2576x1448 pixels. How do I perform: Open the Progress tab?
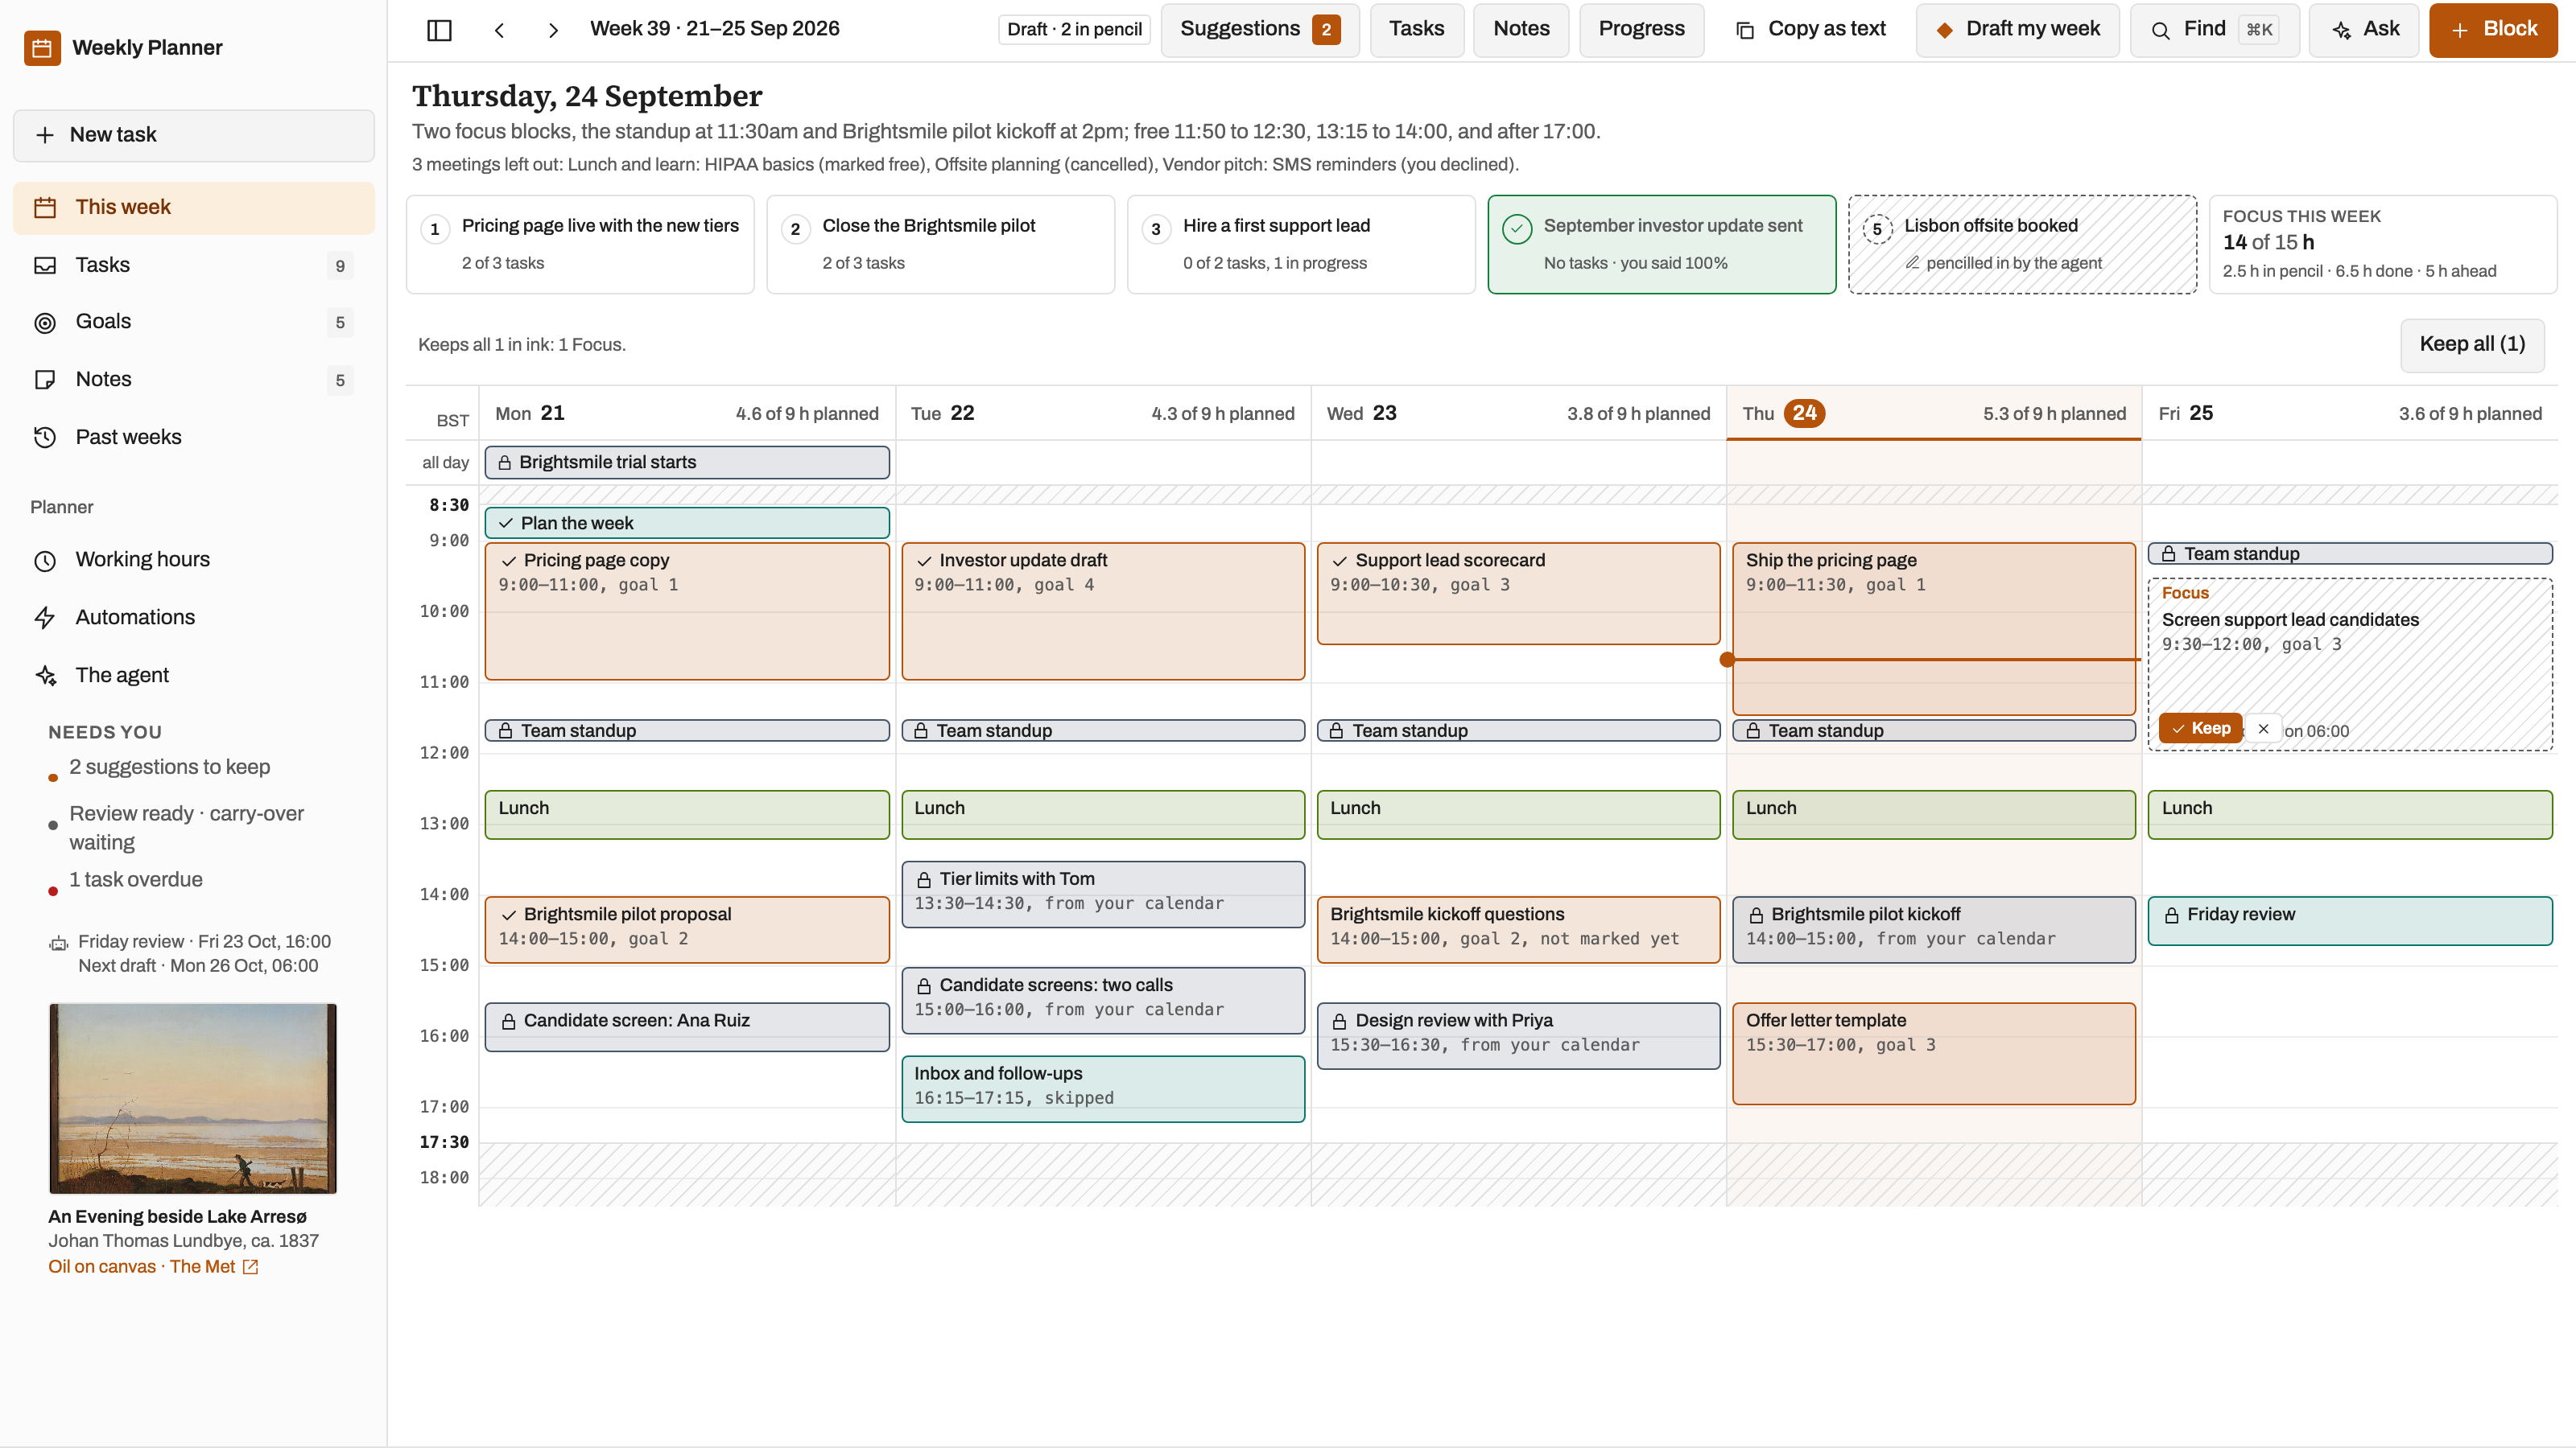pos(1641,30)
